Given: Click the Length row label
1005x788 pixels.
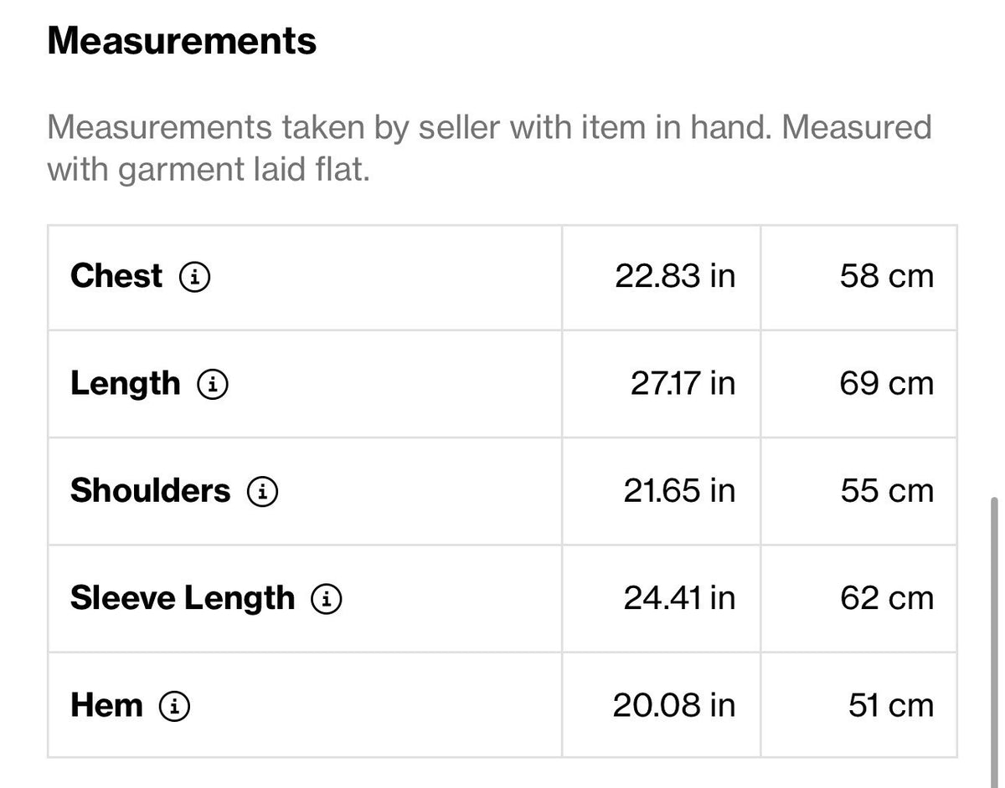Looking at the screenshot, I should point(126,384).
